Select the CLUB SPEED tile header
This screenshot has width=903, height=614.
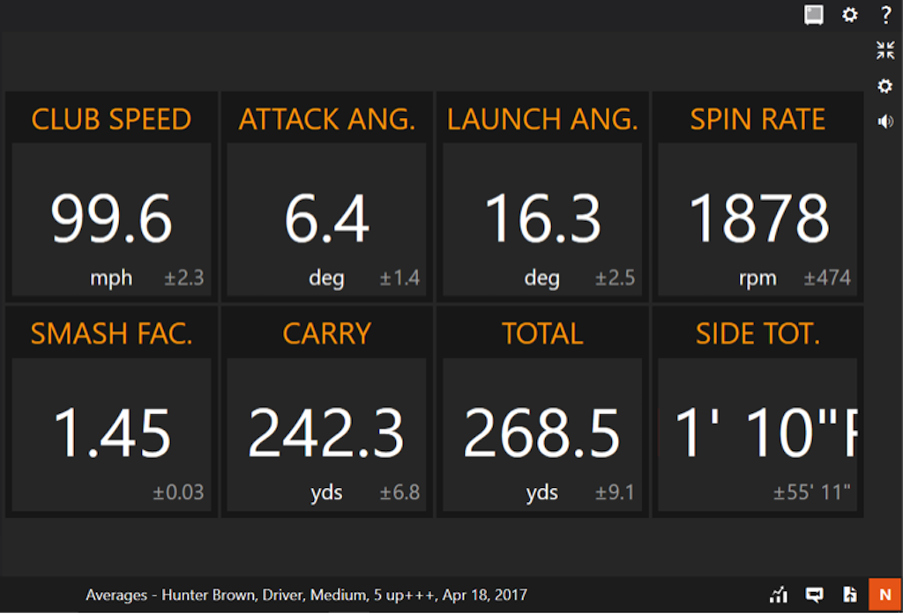pos(111,119)
